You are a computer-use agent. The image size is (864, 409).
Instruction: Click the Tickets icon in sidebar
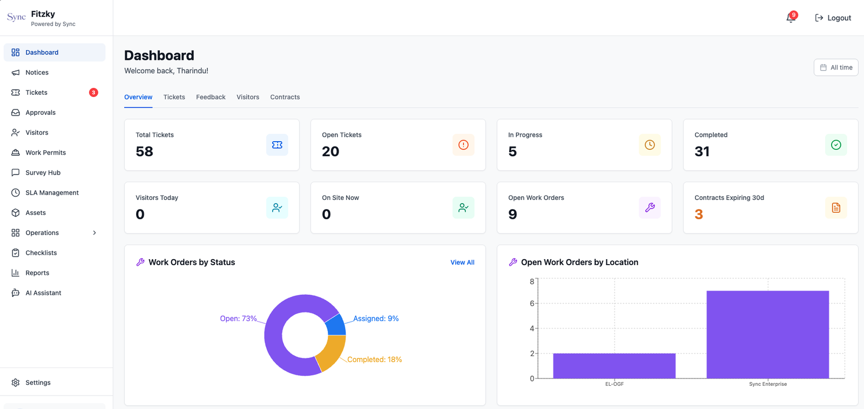point(16,93)
